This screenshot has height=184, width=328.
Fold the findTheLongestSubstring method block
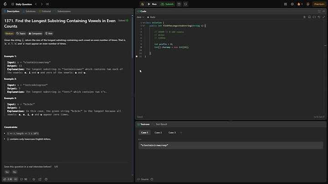point(143,26)
